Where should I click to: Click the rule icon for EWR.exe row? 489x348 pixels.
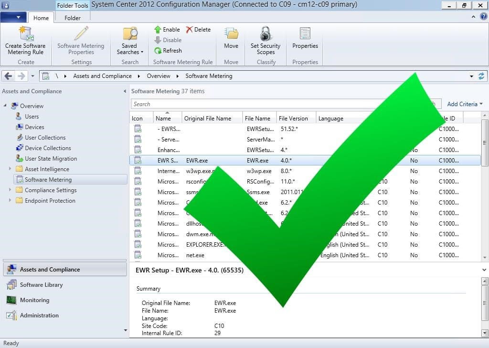coord(138,161)
